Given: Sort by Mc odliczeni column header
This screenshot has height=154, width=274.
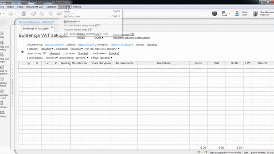Looking at the screenshot, I should [x=81, y=63].
